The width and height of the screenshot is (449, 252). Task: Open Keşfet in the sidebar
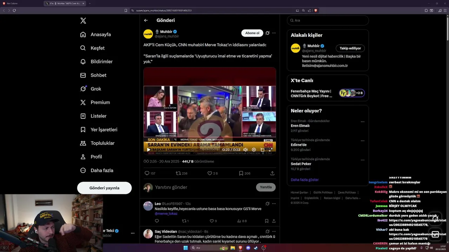coord(92,48)
